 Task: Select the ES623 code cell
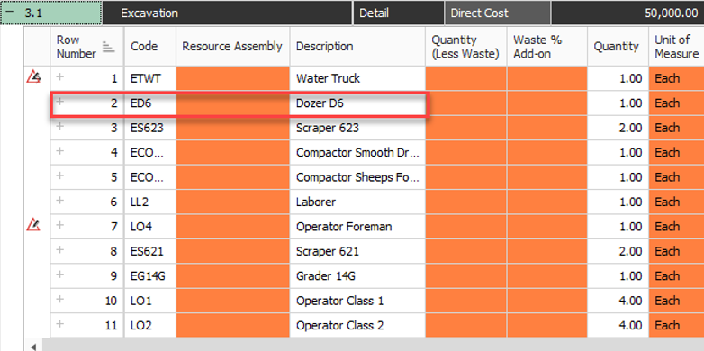(x=150, y=128)
